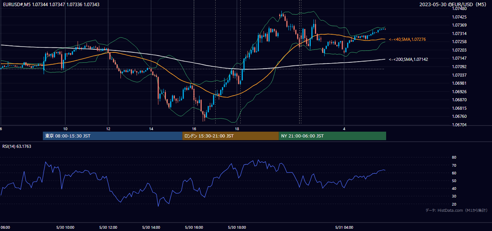492x231 pixels.
Task: Open the HistData.com data source credit
Action: pos(457,210)
